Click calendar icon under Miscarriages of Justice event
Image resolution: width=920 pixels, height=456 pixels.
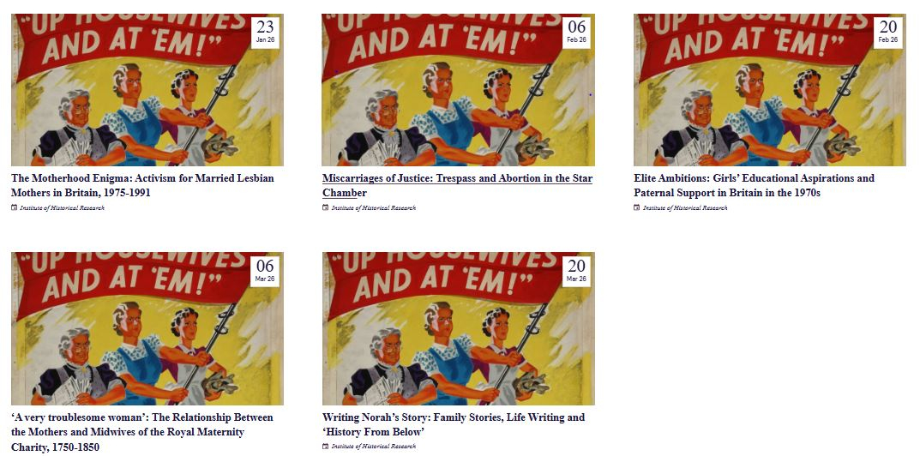pyautogui.click(x=325, y=207)
